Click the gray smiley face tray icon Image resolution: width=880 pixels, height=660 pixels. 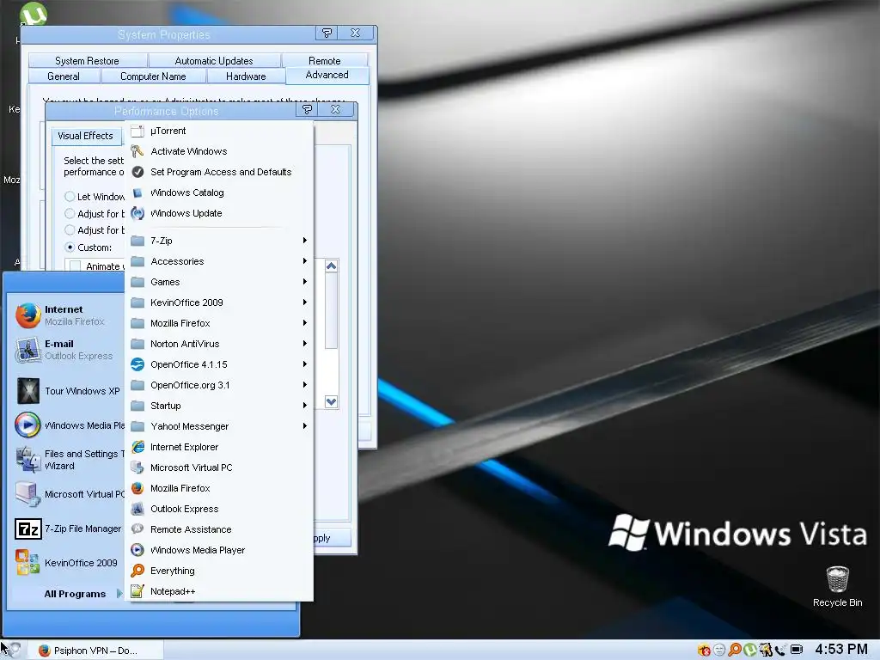click(x=719, y=650)
